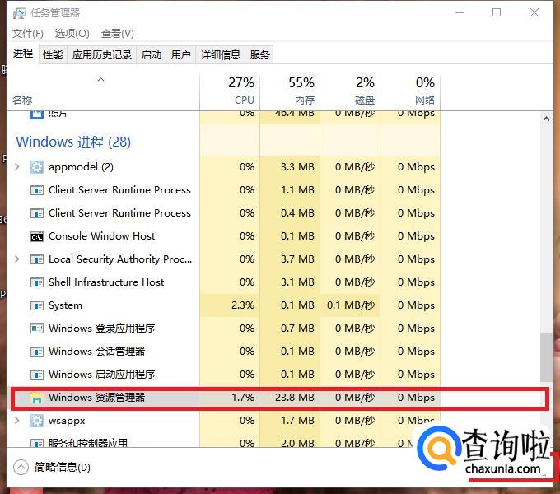Click the Shell Infrastructure Host icon
This screenshot has width=560, height=494.
[37, 282]
